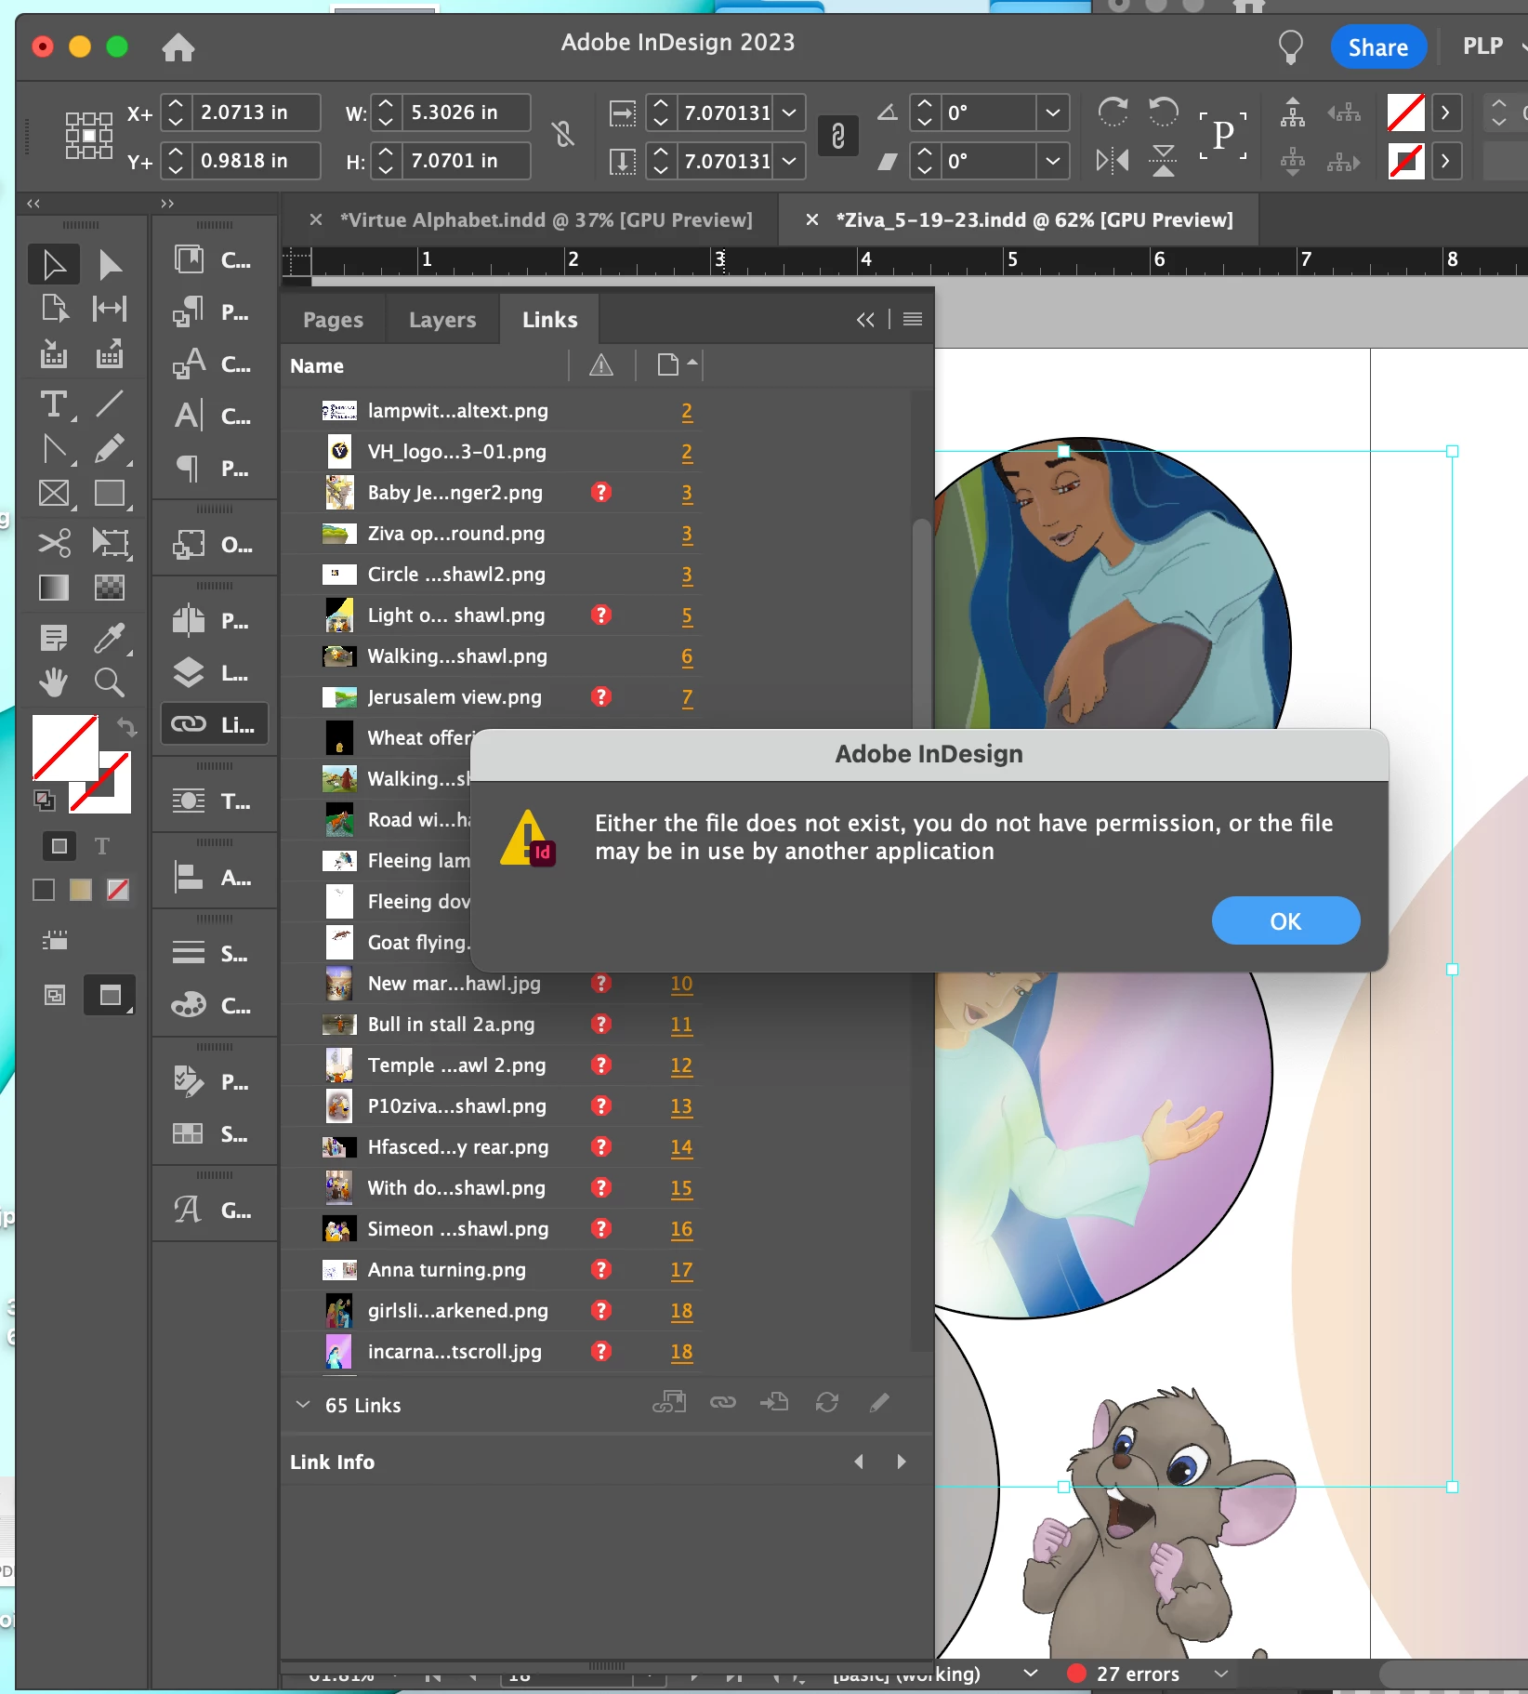Select Ziva_5-19-23.indd document tab
Screen dimensions: 1528x1694
point(1034,220)
